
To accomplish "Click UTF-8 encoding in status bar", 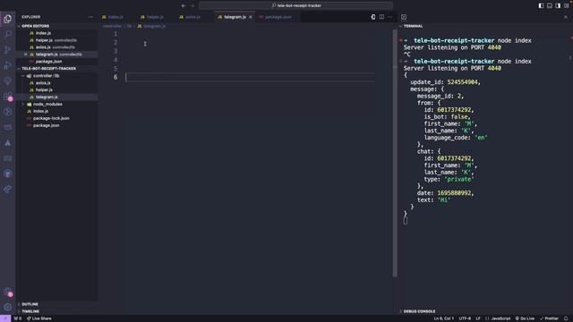I will tap(465, 318).
